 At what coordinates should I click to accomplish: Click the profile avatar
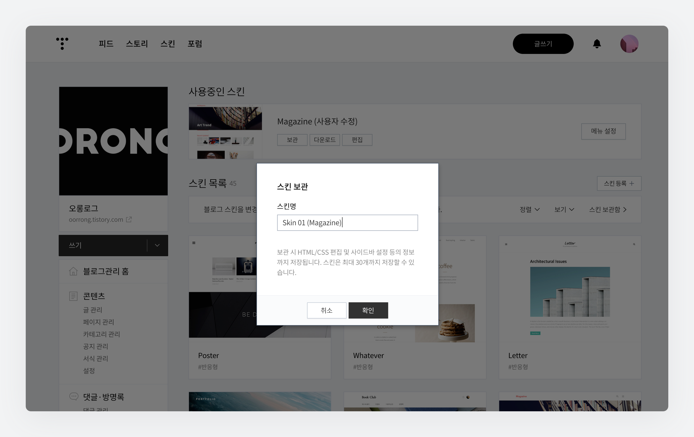point(629,44)
